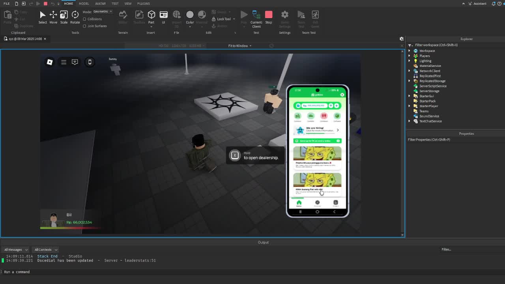This screenshot has width=505, height=284.
Task: Open the All Messages filter dropdown
Action: pos(16,250)
